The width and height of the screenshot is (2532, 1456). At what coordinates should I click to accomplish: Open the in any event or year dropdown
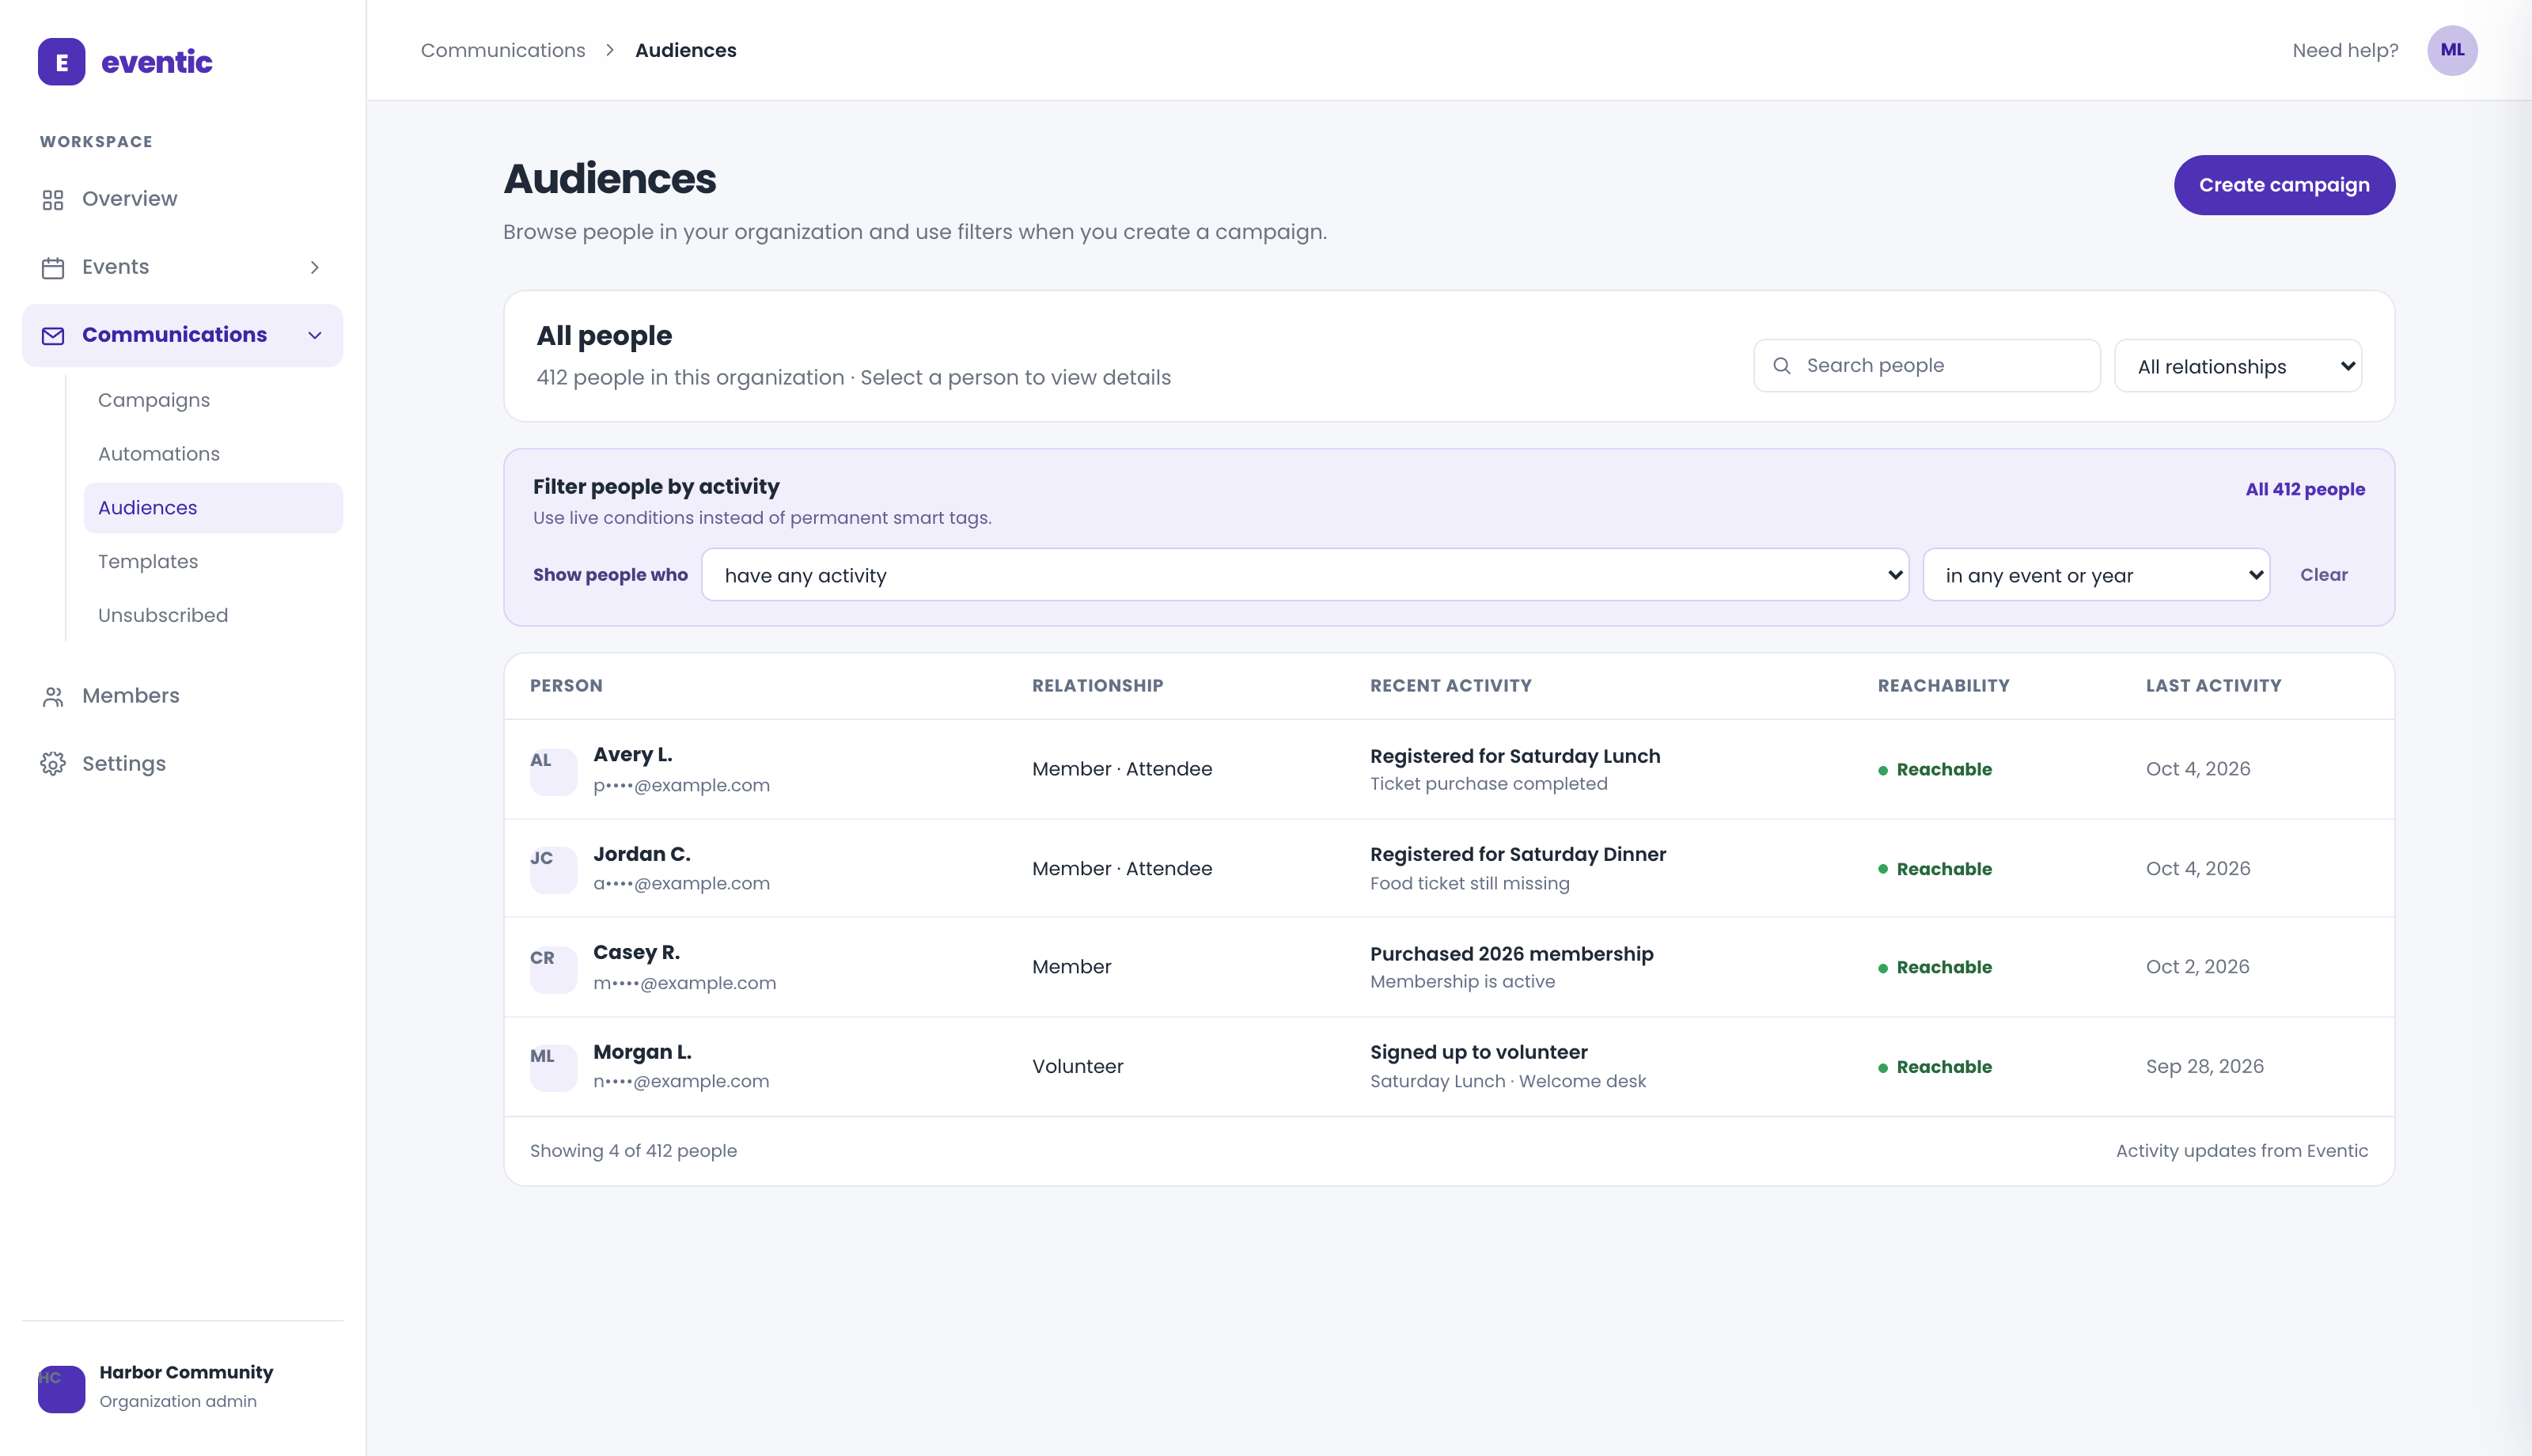pos(2096,575)
